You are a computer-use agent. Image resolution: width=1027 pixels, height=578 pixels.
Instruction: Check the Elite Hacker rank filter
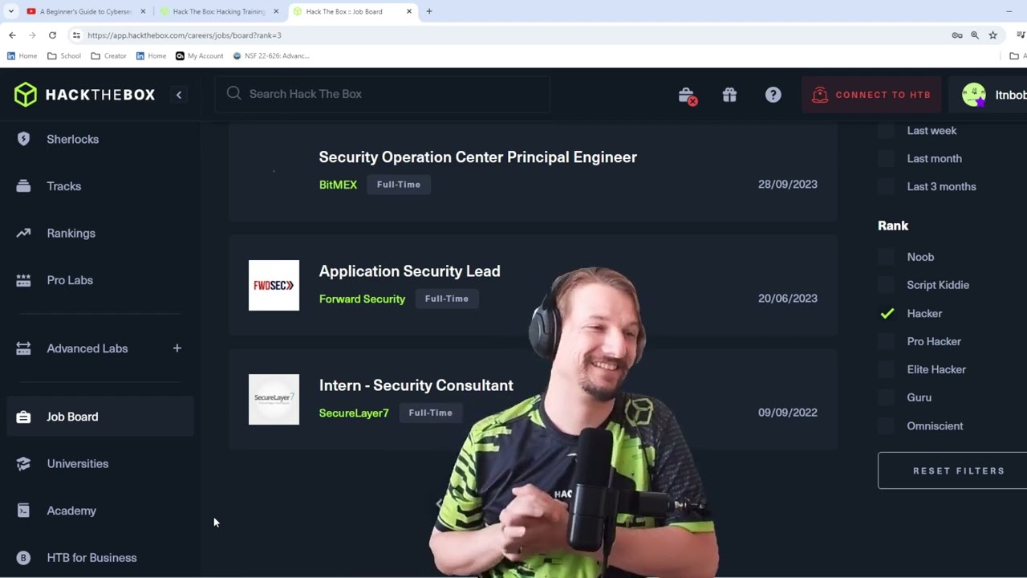tap(886, 369)
